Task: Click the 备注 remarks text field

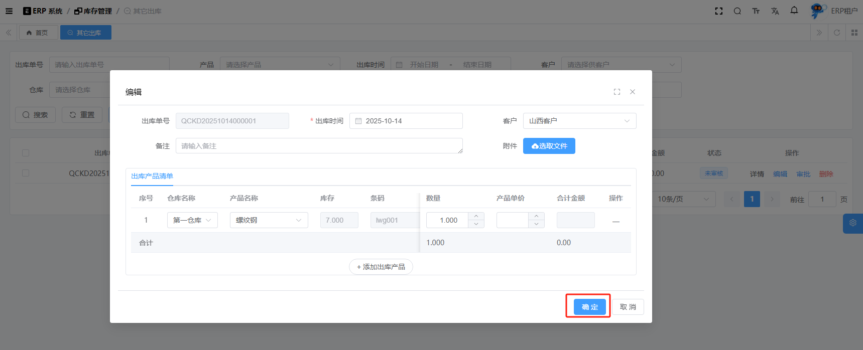Action: 319,146
